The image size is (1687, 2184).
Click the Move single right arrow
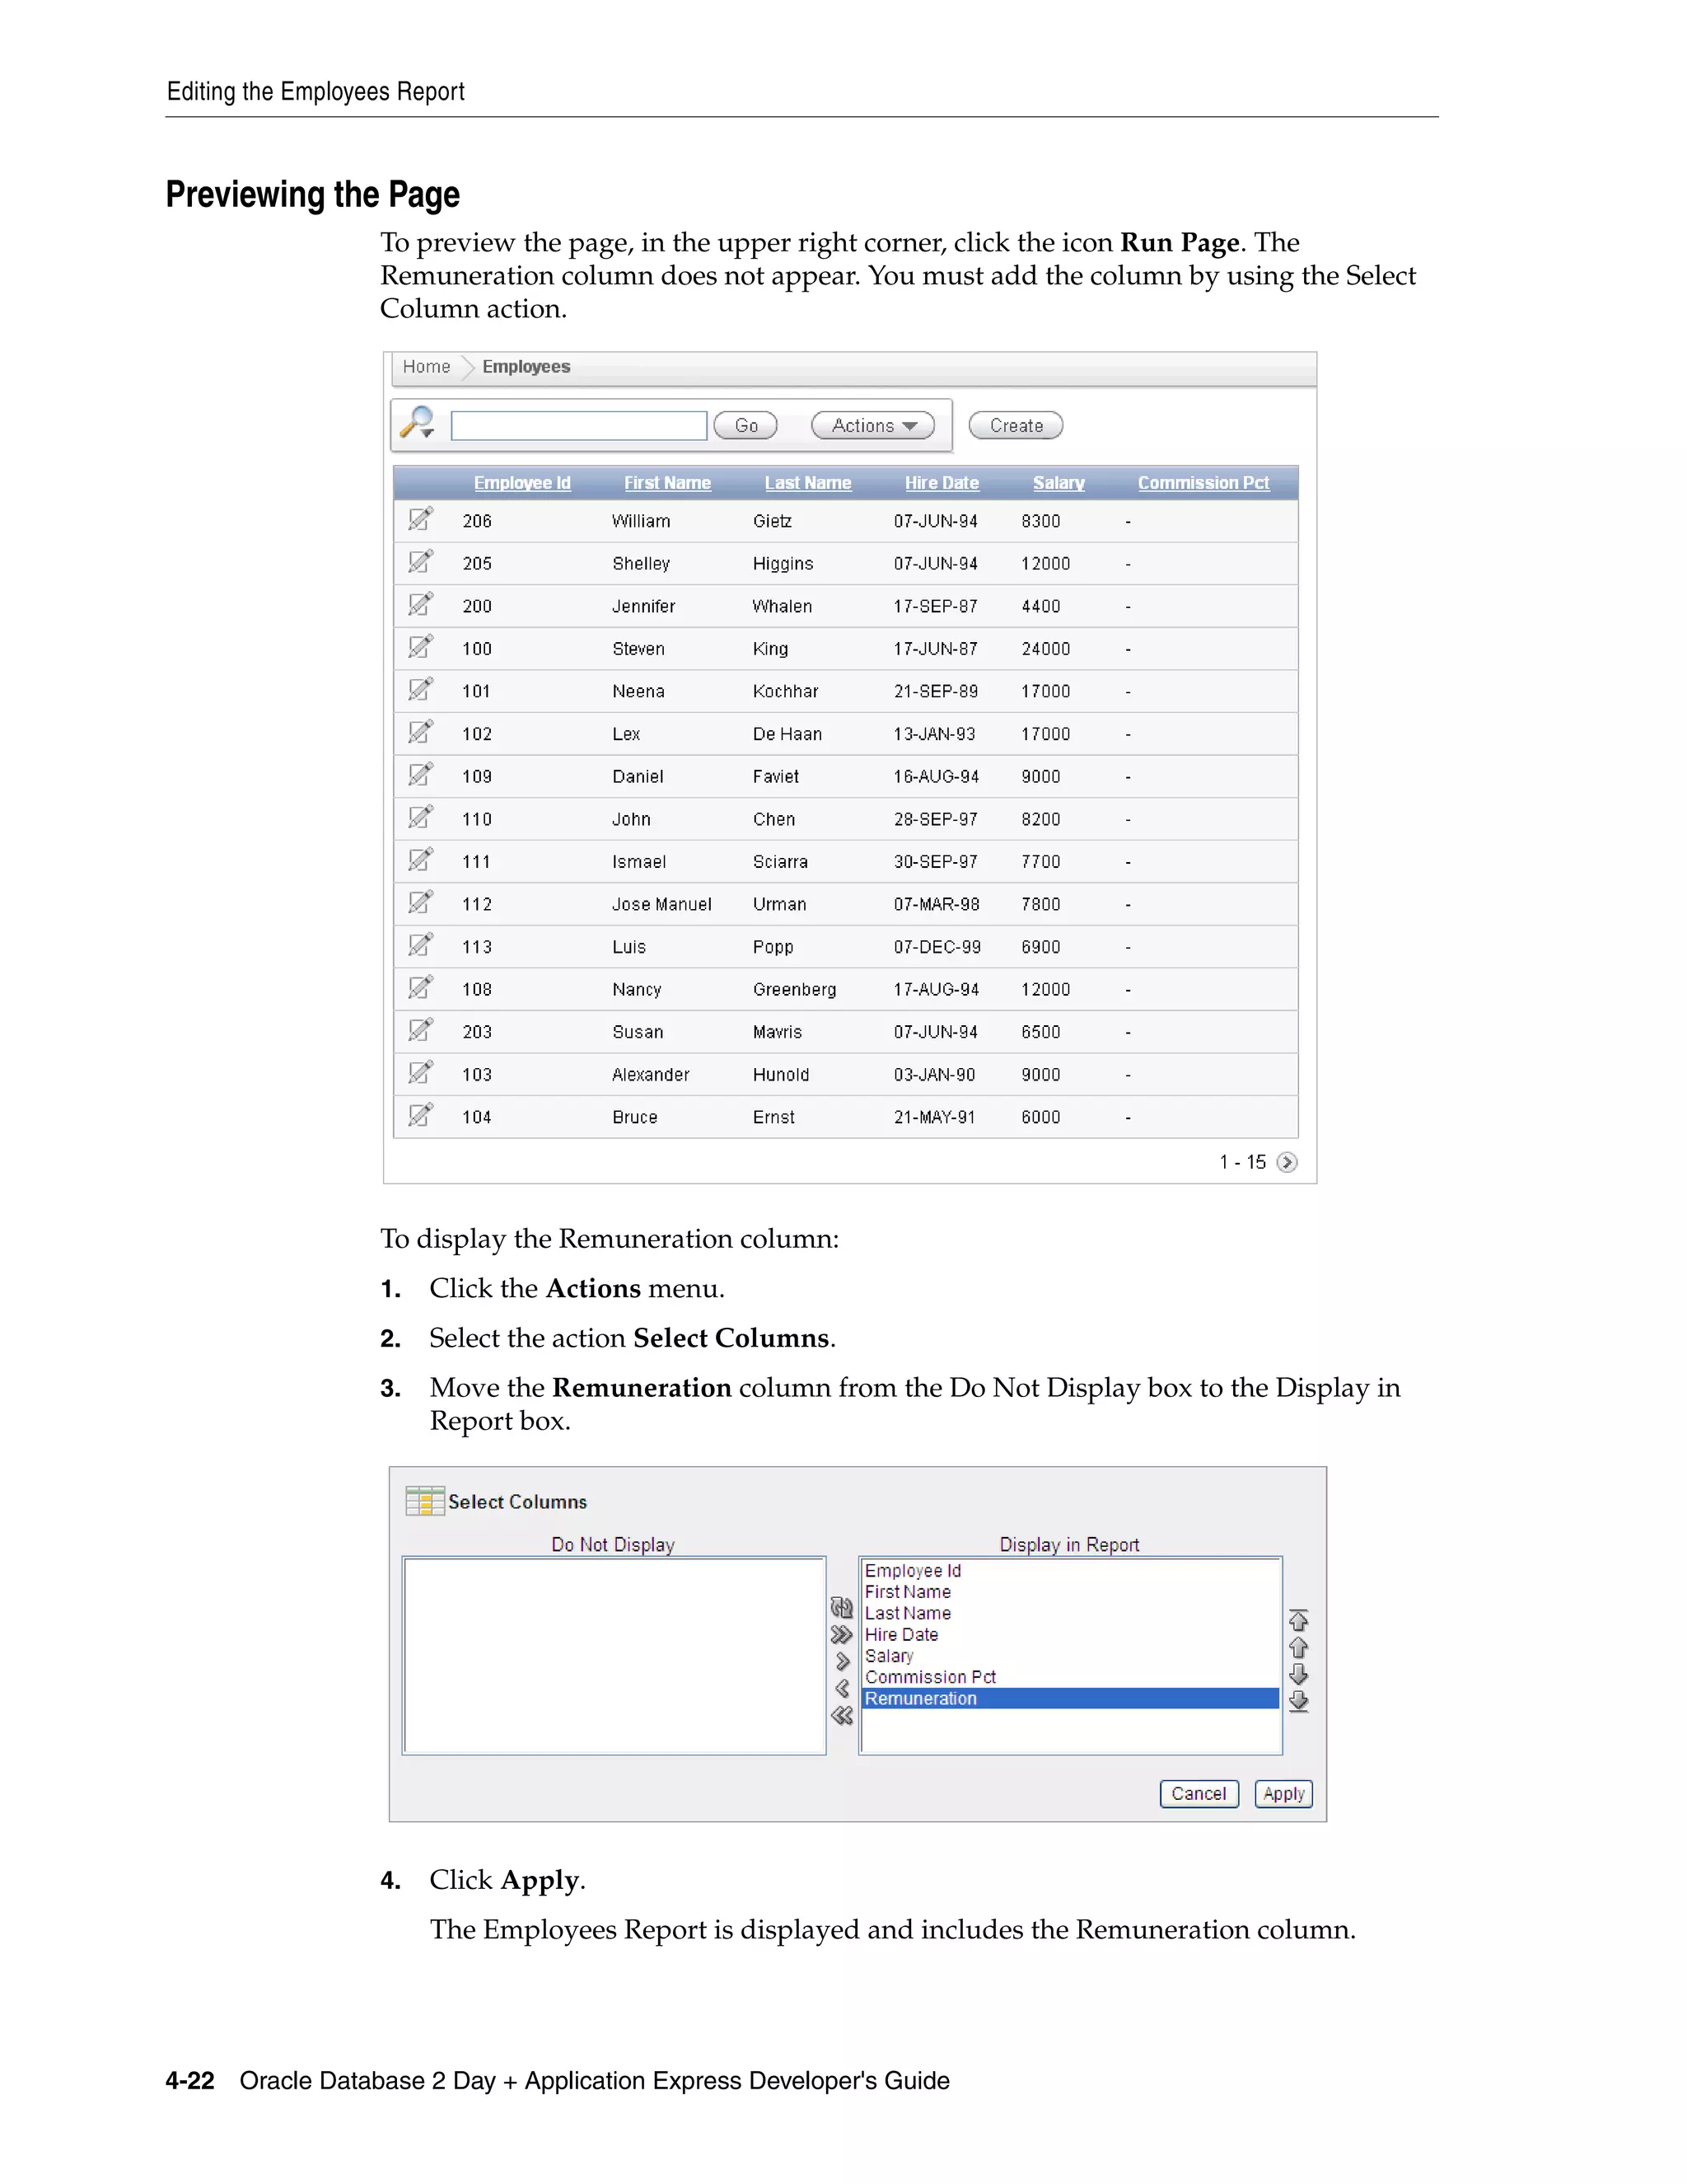click(x=842, y=1661)
